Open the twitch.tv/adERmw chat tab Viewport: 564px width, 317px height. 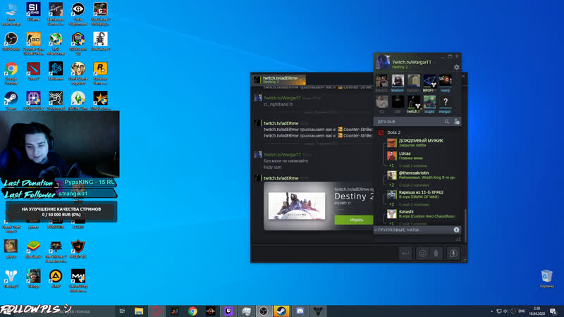[x=279, y=80]
